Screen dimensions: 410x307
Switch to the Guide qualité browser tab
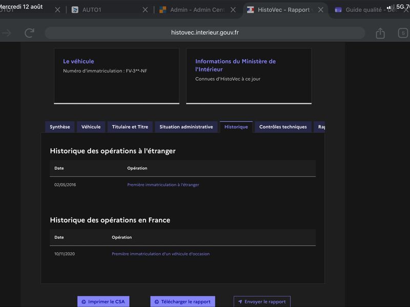click(x=370, y=10)
